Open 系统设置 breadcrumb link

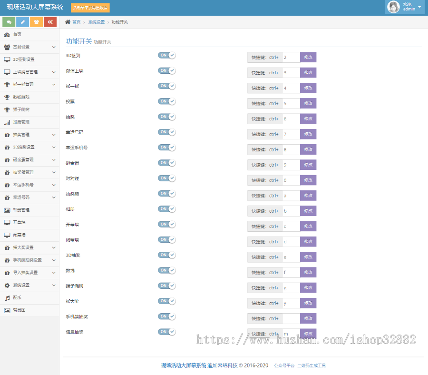97,22
